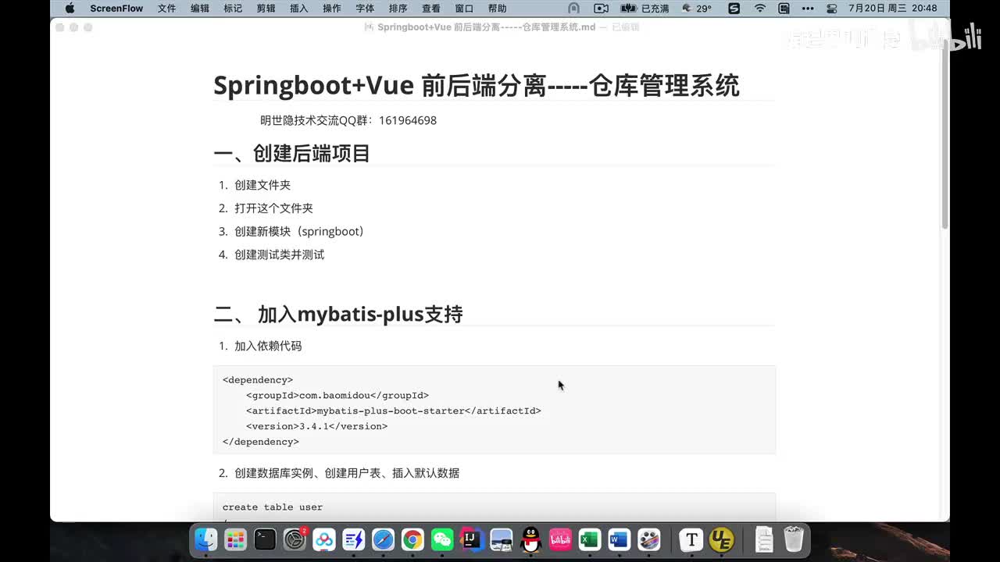Click the weather 29° status item
Viewport: 1000px width, 562px height.
tap(697, 9)
